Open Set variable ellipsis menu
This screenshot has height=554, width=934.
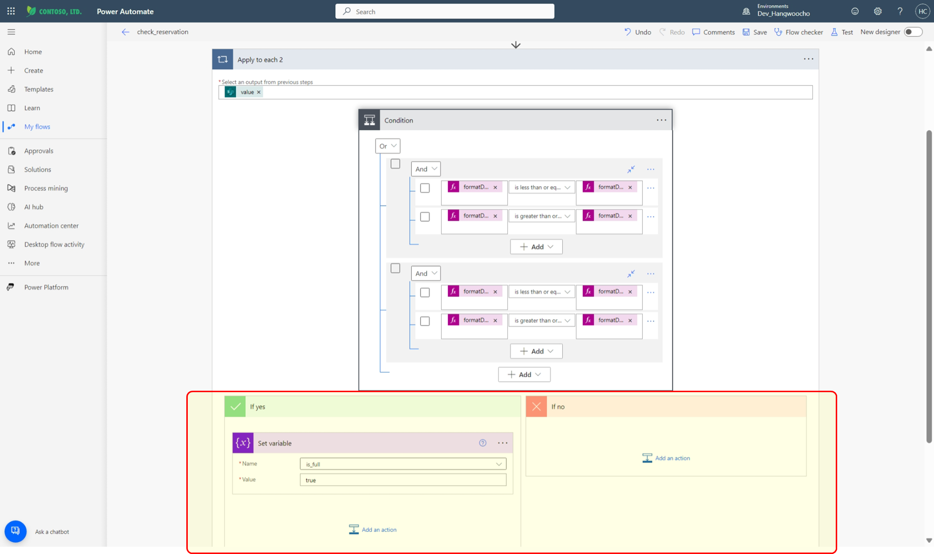tap(503, 443)
